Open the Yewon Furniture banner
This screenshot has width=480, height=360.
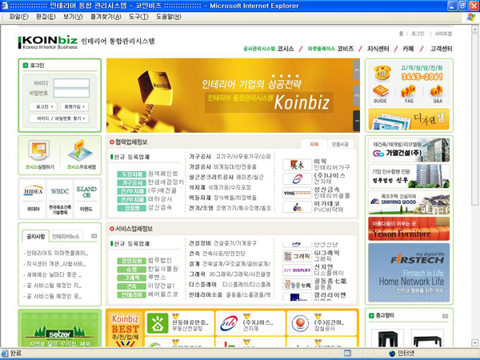409,229
